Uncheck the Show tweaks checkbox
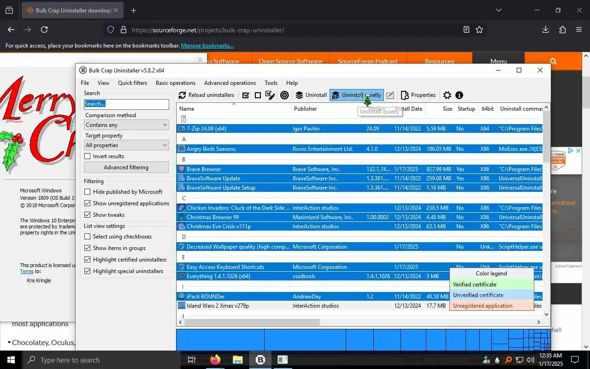The image size is (590, 369). coord(88,215)
